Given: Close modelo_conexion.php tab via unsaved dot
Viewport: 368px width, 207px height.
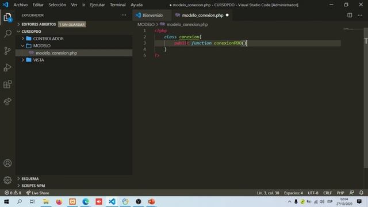Looking at the screenshot, I should pyautogui.click(x=227, y=15).
